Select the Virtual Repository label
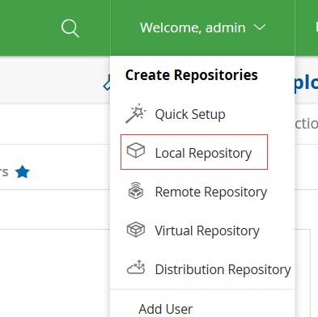318x317 pixels. [x=207, y=230]
